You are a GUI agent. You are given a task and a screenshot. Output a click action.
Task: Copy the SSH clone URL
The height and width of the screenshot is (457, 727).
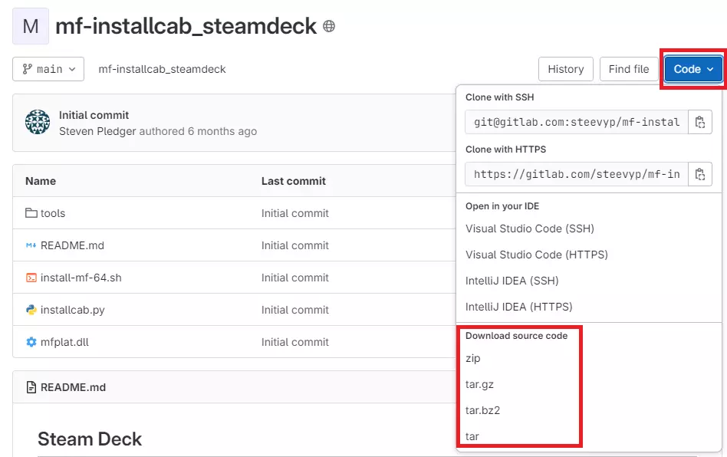699,122
